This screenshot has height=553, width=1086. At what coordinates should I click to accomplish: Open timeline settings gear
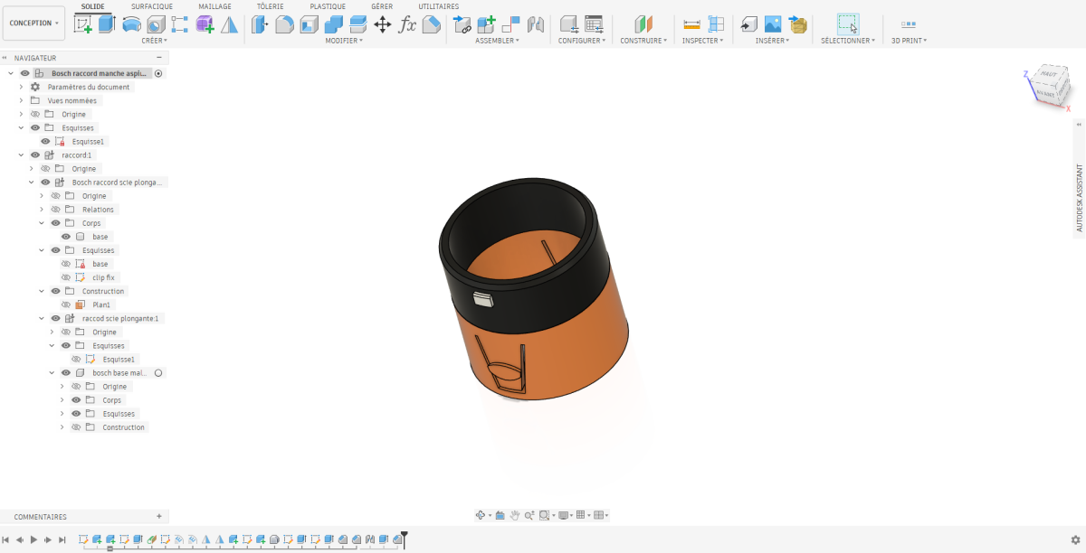click(1075, 539)
